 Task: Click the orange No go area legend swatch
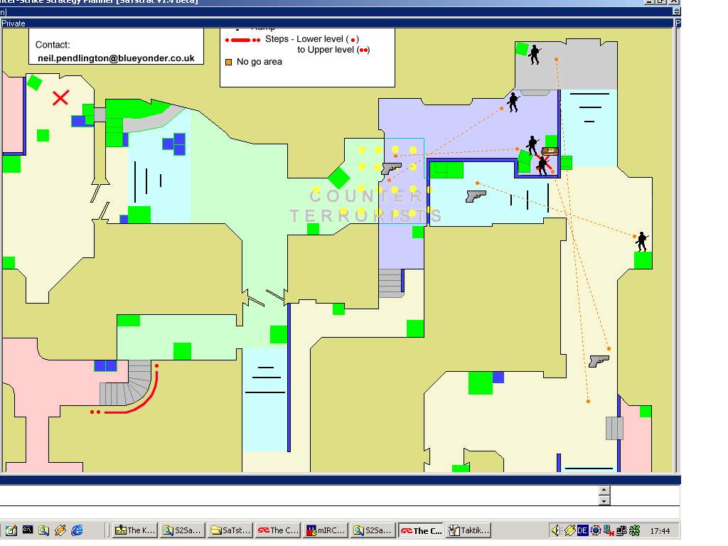pos(228,62)
